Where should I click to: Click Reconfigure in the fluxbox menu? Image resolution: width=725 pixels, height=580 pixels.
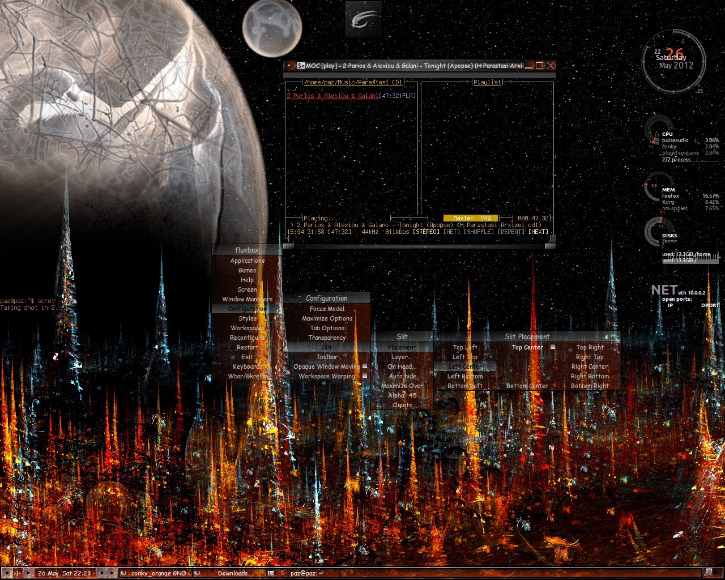click(247, 338)
